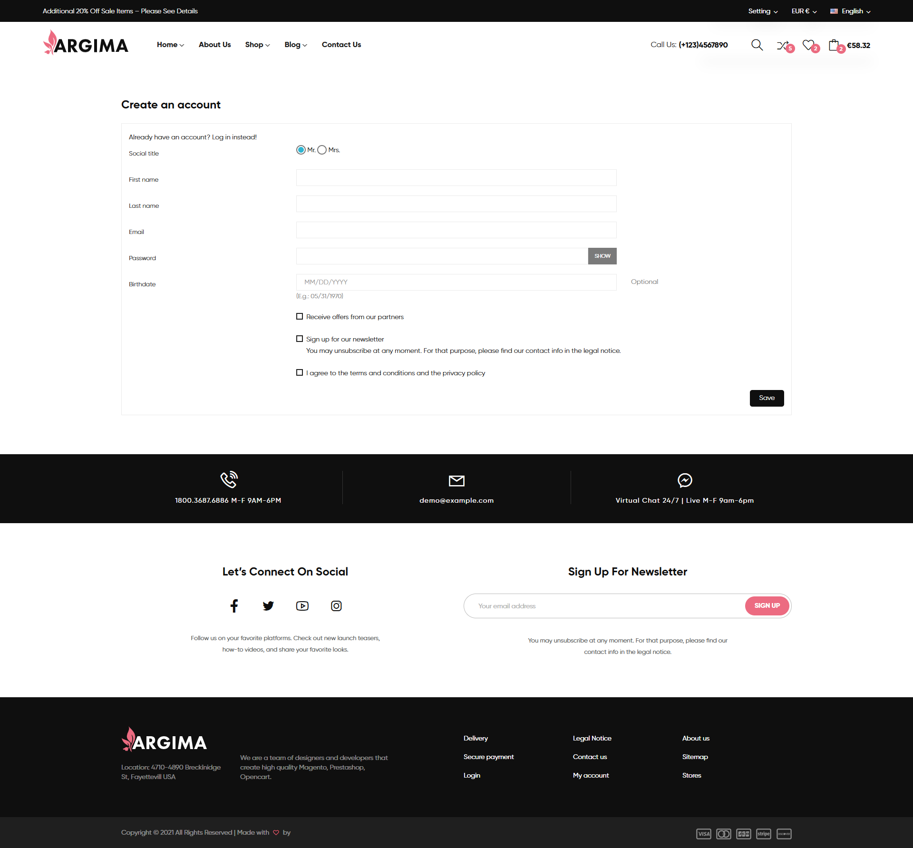The width and height of the screenshot is (913, 848).
Task: Open the Contact Us menu item
Action: [x=341, y=45]
